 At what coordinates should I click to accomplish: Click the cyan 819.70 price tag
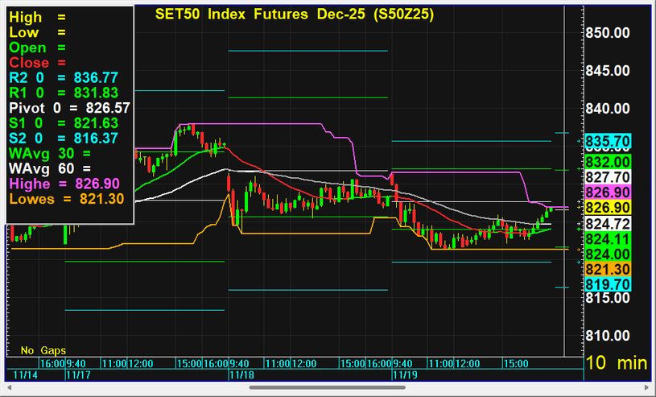(607, 283)
